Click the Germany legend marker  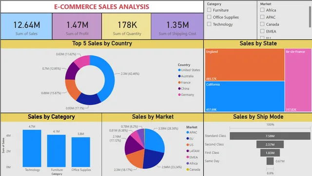(179, 94)
